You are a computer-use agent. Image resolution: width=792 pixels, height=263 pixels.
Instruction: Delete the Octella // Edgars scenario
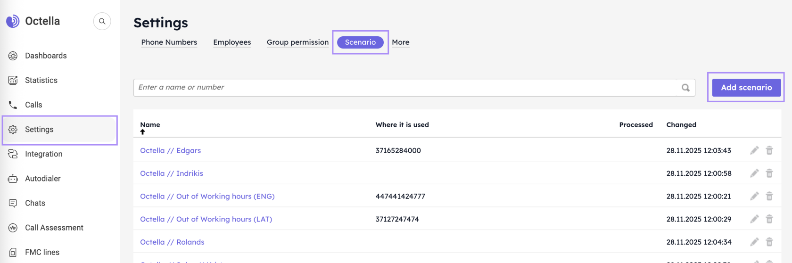769,150
